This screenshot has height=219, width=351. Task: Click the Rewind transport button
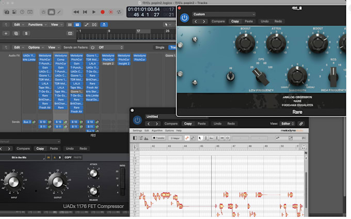click(76, 12)
